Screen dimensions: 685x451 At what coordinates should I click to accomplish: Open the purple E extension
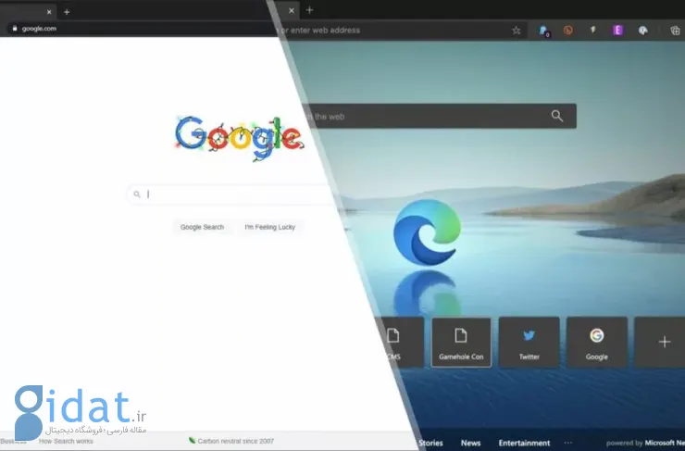click(617, 31)
